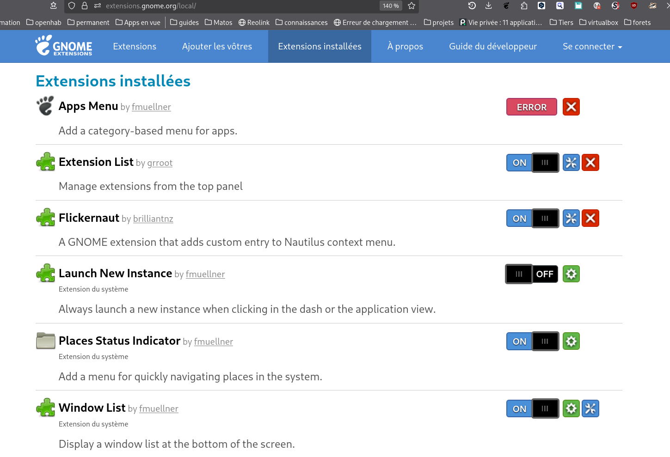Screen dimensions: 670x457
Task: Open the Matos bookmarks folder
Action: coord(219,22)
